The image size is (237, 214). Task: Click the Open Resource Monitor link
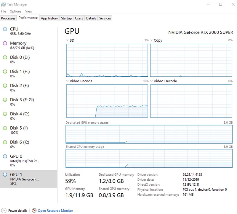[x=55, y=211]
